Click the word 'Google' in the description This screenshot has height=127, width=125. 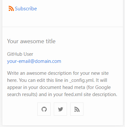coord(103,87)
